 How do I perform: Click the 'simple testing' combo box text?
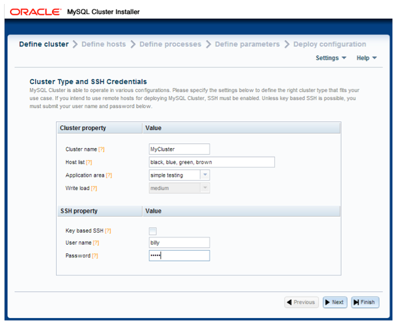coord(167,175)
